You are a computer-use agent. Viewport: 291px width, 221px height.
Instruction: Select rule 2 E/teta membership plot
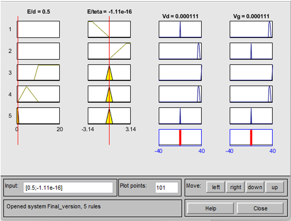(109, 51)
